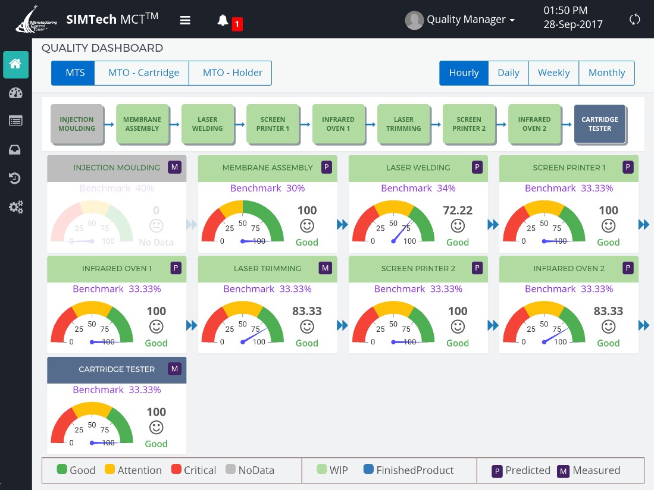Click the notification bell icon
The width and height of the screenshot is (654, 490).
pyautogui.click(x=223, y=21)
